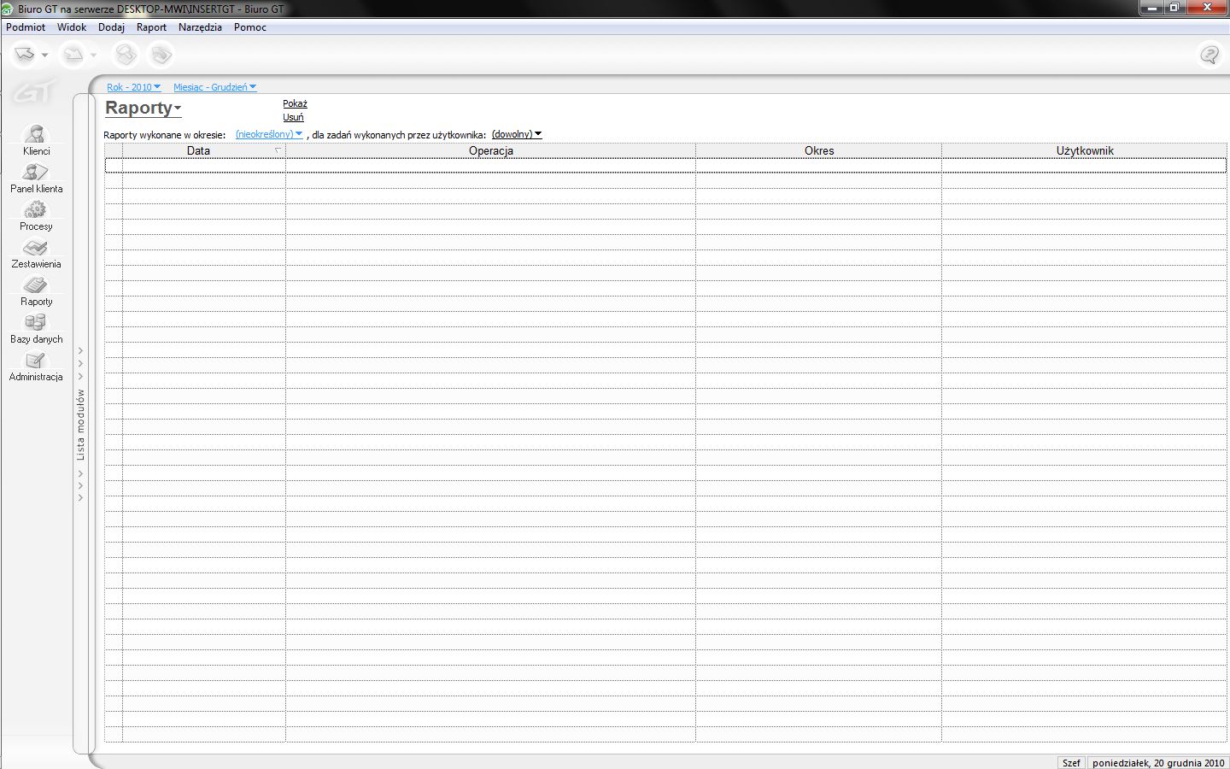
Task: Select the first empty table row
Action: (665, 166)
